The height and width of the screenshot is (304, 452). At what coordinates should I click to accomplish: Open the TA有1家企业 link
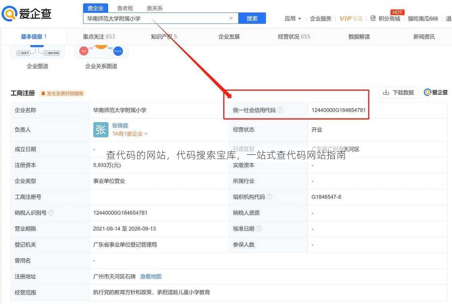tap(130, 134)
